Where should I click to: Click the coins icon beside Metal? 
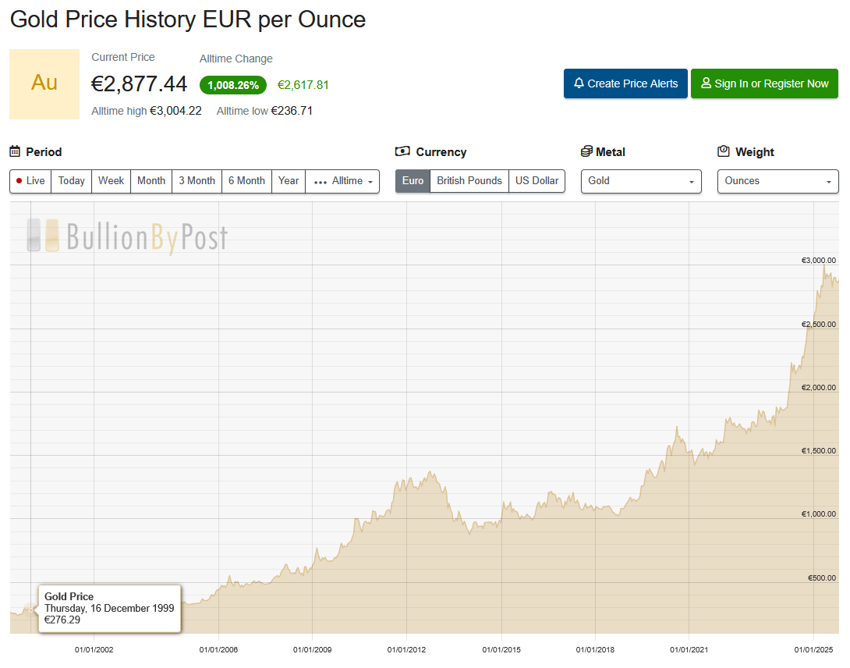tap(586, 151)
